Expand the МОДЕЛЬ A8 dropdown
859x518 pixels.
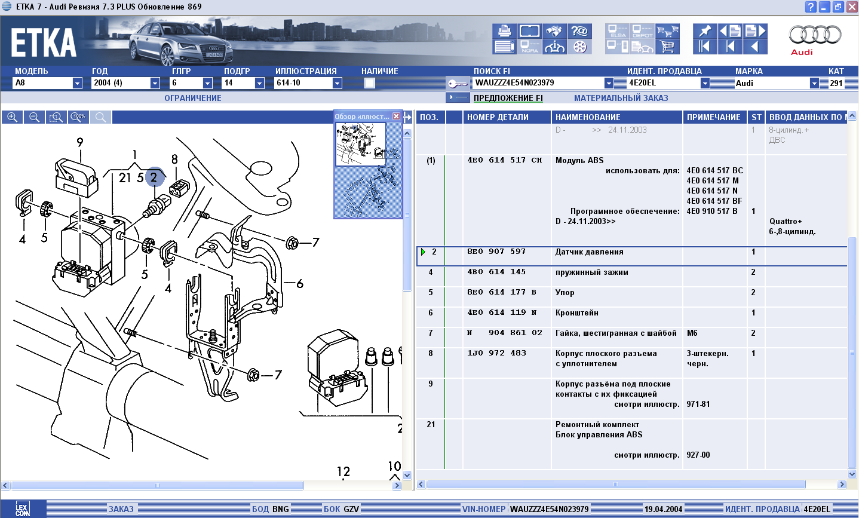77,83
